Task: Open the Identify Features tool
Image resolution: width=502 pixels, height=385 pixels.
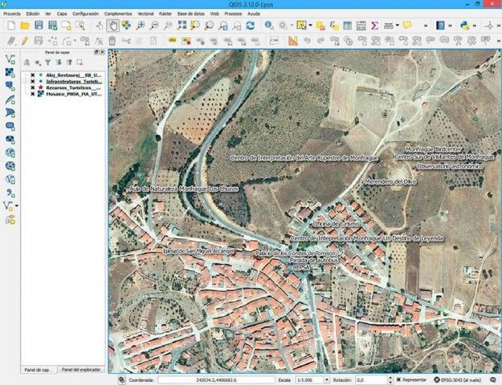Action: [269, 26]
